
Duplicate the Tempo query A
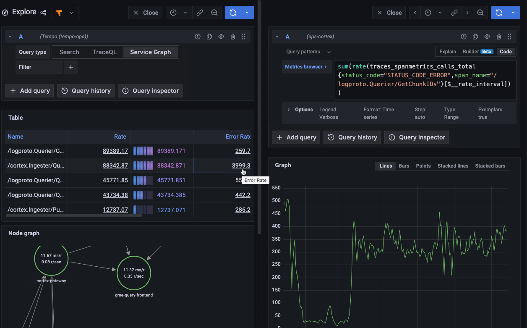click(209, 37)
